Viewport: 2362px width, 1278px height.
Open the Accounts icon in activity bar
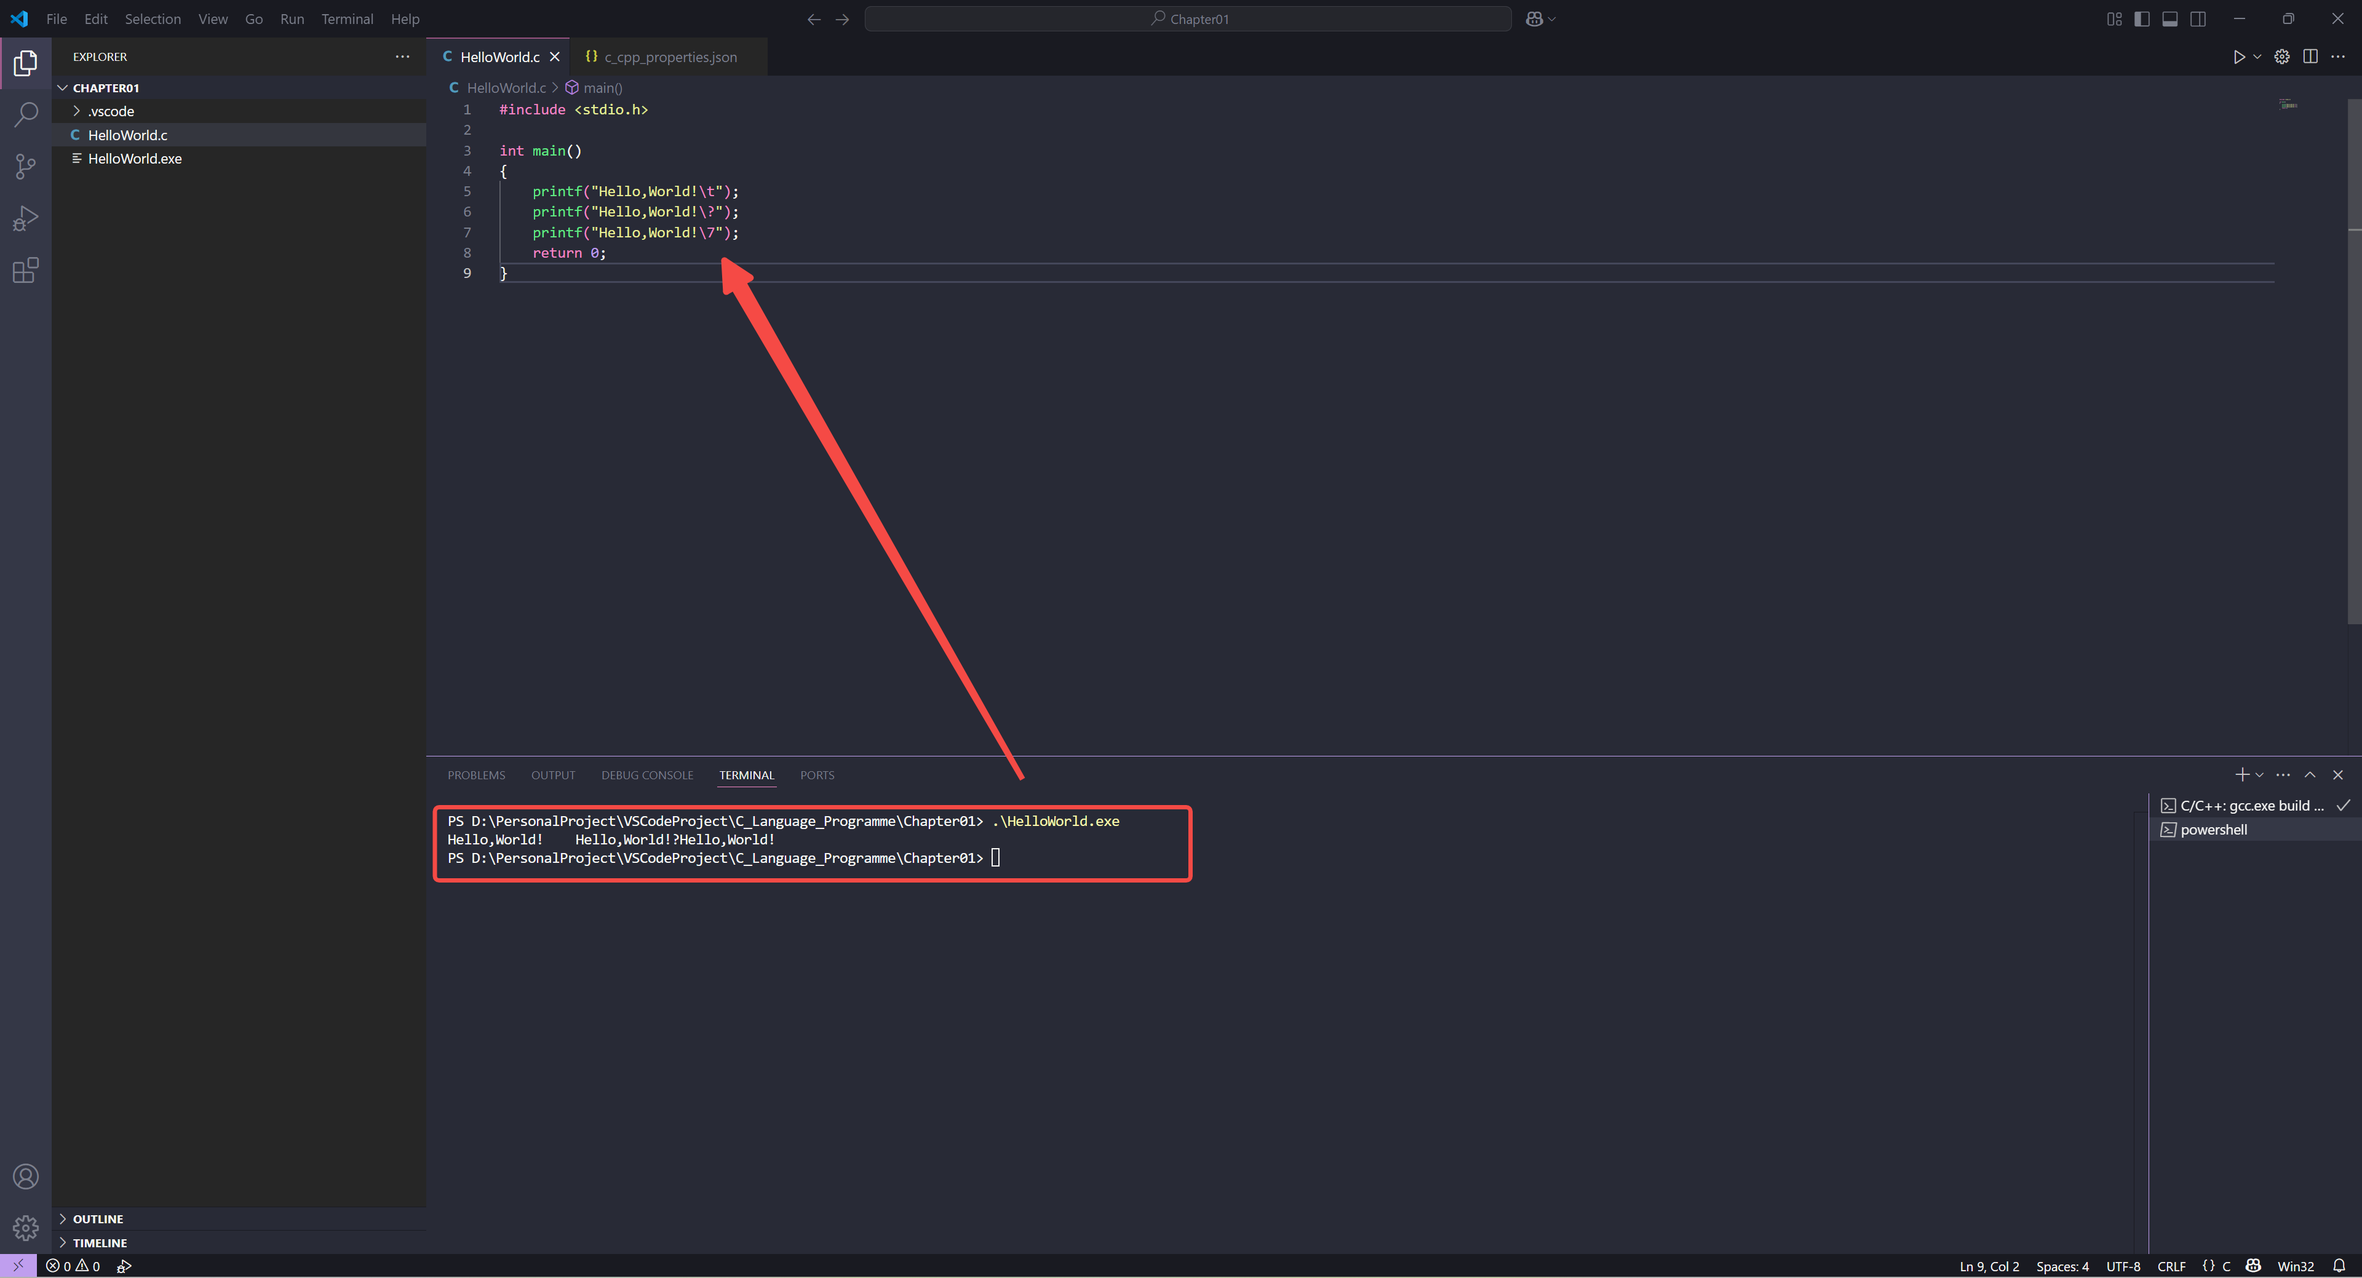tap(26, 1177)
